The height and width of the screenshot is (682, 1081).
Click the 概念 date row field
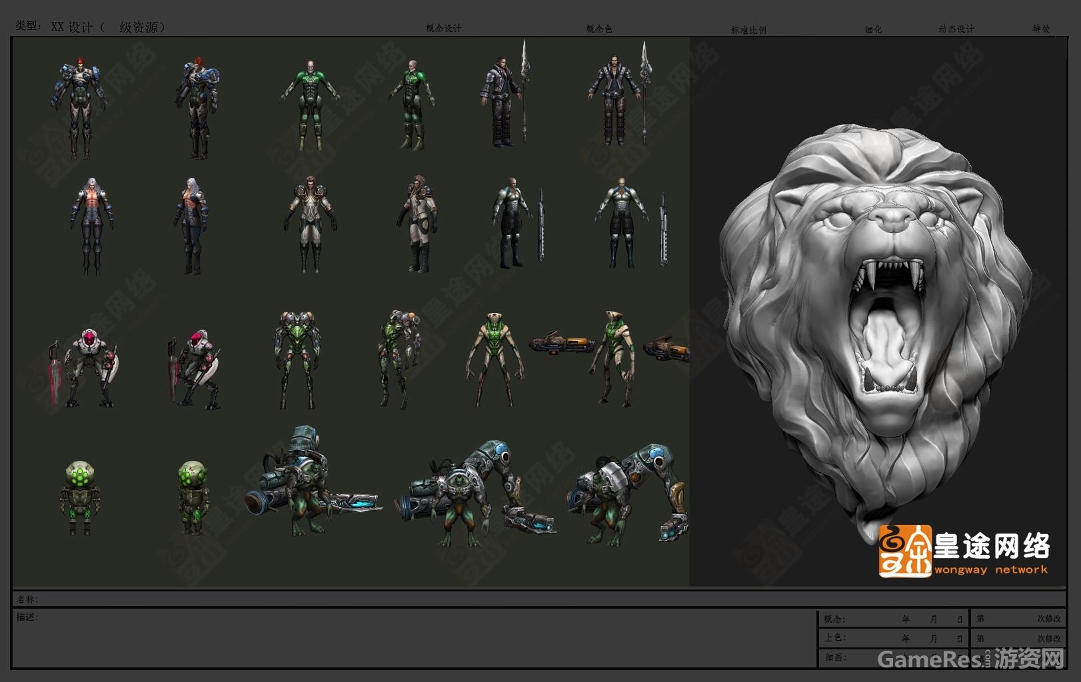pyautogui.click(x=894, y=619)
